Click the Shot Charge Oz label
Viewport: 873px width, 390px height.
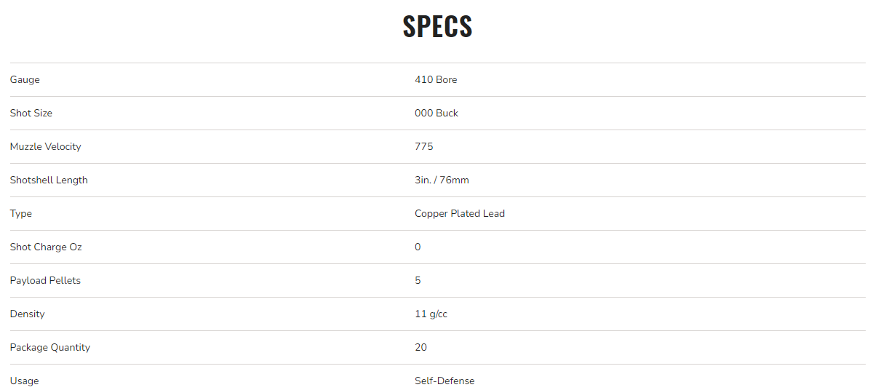point(45,247)
